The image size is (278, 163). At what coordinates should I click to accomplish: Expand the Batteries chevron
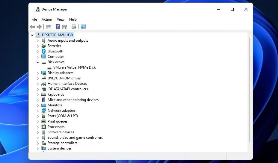[38, 46]
